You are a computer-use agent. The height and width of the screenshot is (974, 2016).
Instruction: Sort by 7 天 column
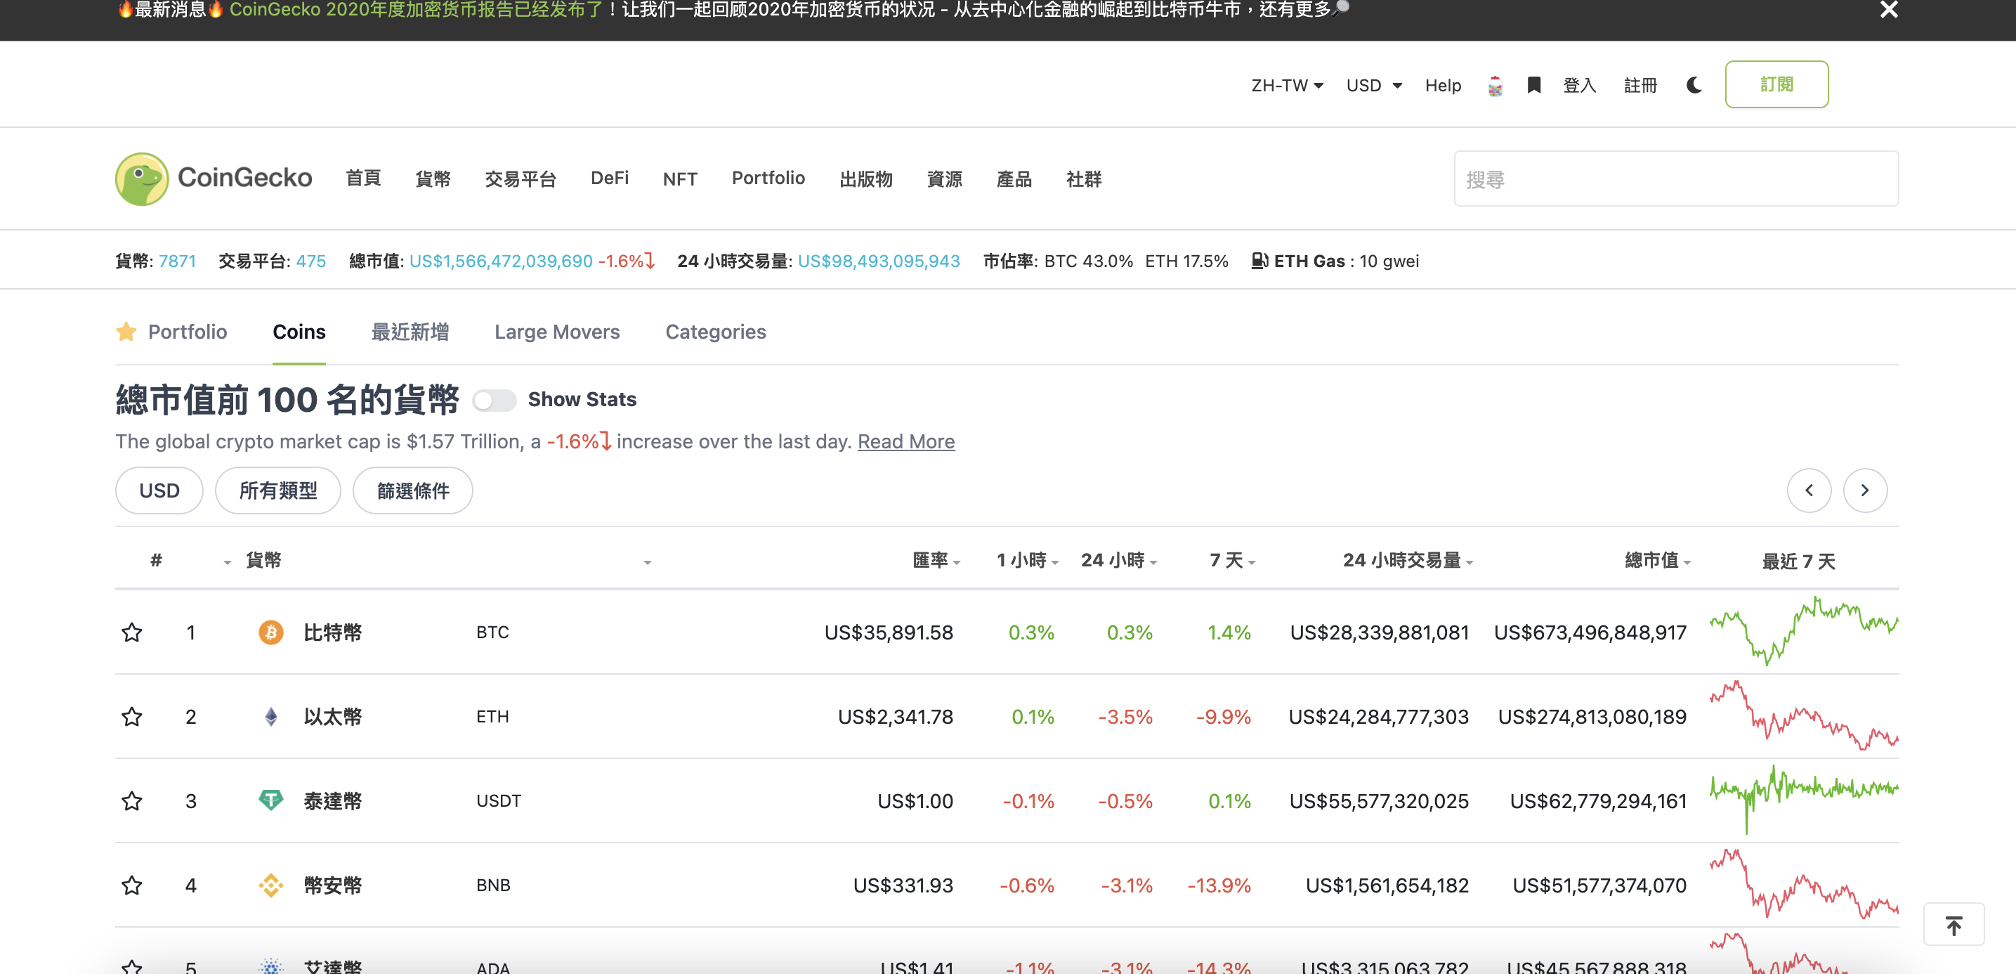point(1232,561)
